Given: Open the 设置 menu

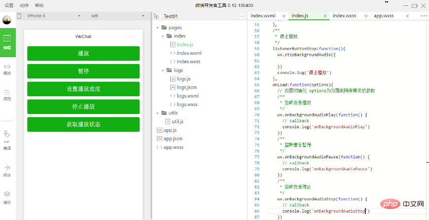Looking at the screenshot, I should click(x=9, y=5).
